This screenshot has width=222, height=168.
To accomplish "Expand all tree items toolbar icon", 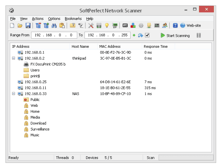I will pos(46,26).
